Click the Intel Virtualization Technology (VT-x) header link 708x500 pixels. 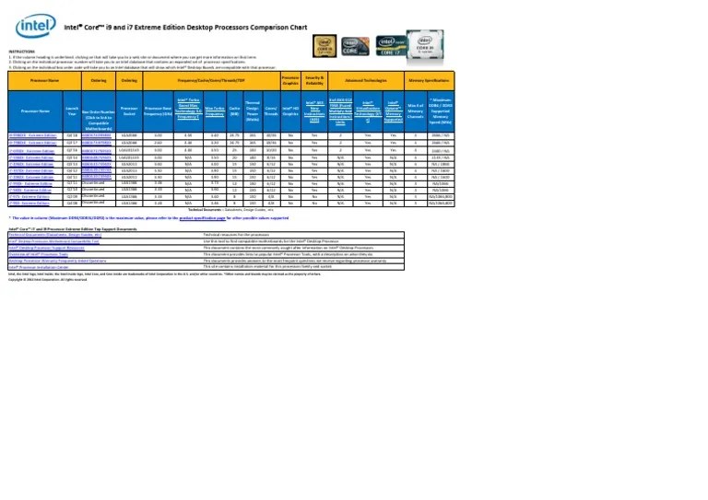(368, 111)
